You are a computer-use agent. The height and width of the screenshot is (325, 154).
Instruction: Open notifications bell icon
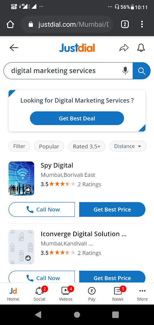[141, 48]
